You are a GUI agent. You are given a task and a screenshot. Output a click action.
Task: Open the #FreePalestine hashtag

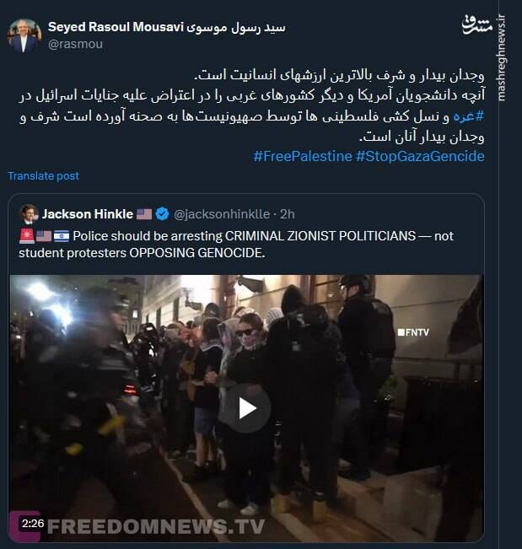[x=303, y=156]
